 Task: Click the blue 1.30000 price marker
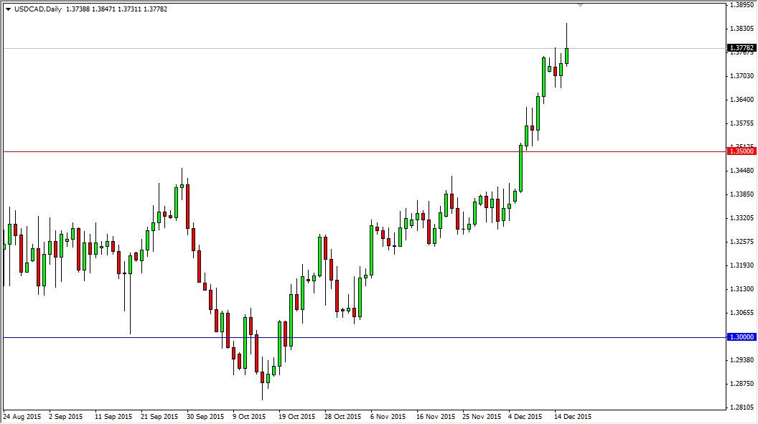(739, 335)
